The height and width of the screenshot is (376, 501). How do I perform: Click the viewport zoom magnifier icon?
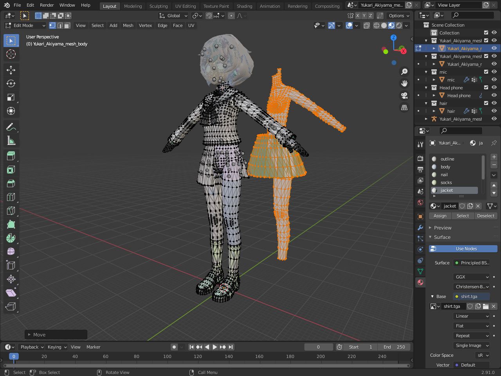click(x=404, y=72)
